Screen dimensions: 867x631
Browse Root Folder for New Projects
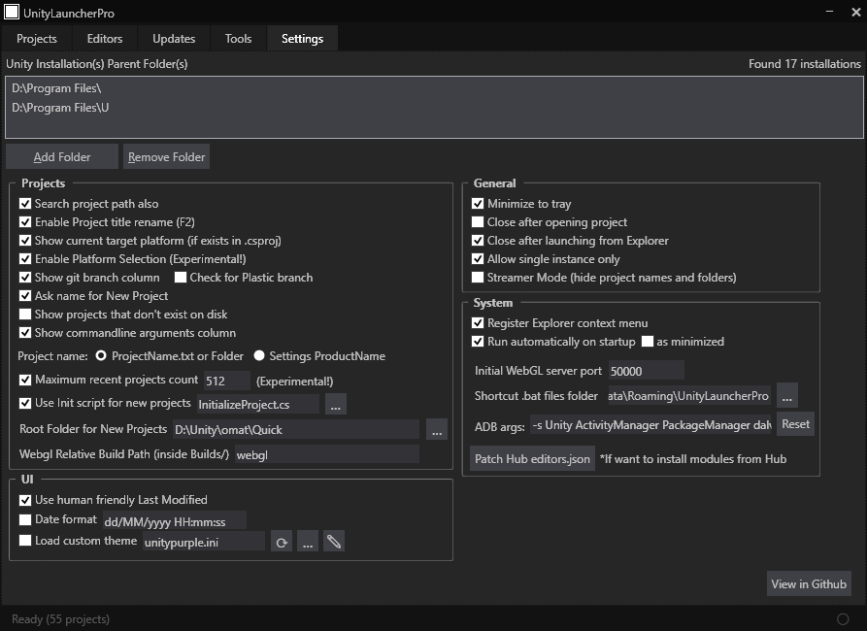[x=437, y=430]
